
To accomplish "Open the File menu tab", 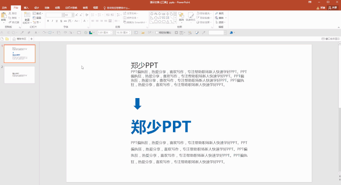I will click(x=4, y=8).
